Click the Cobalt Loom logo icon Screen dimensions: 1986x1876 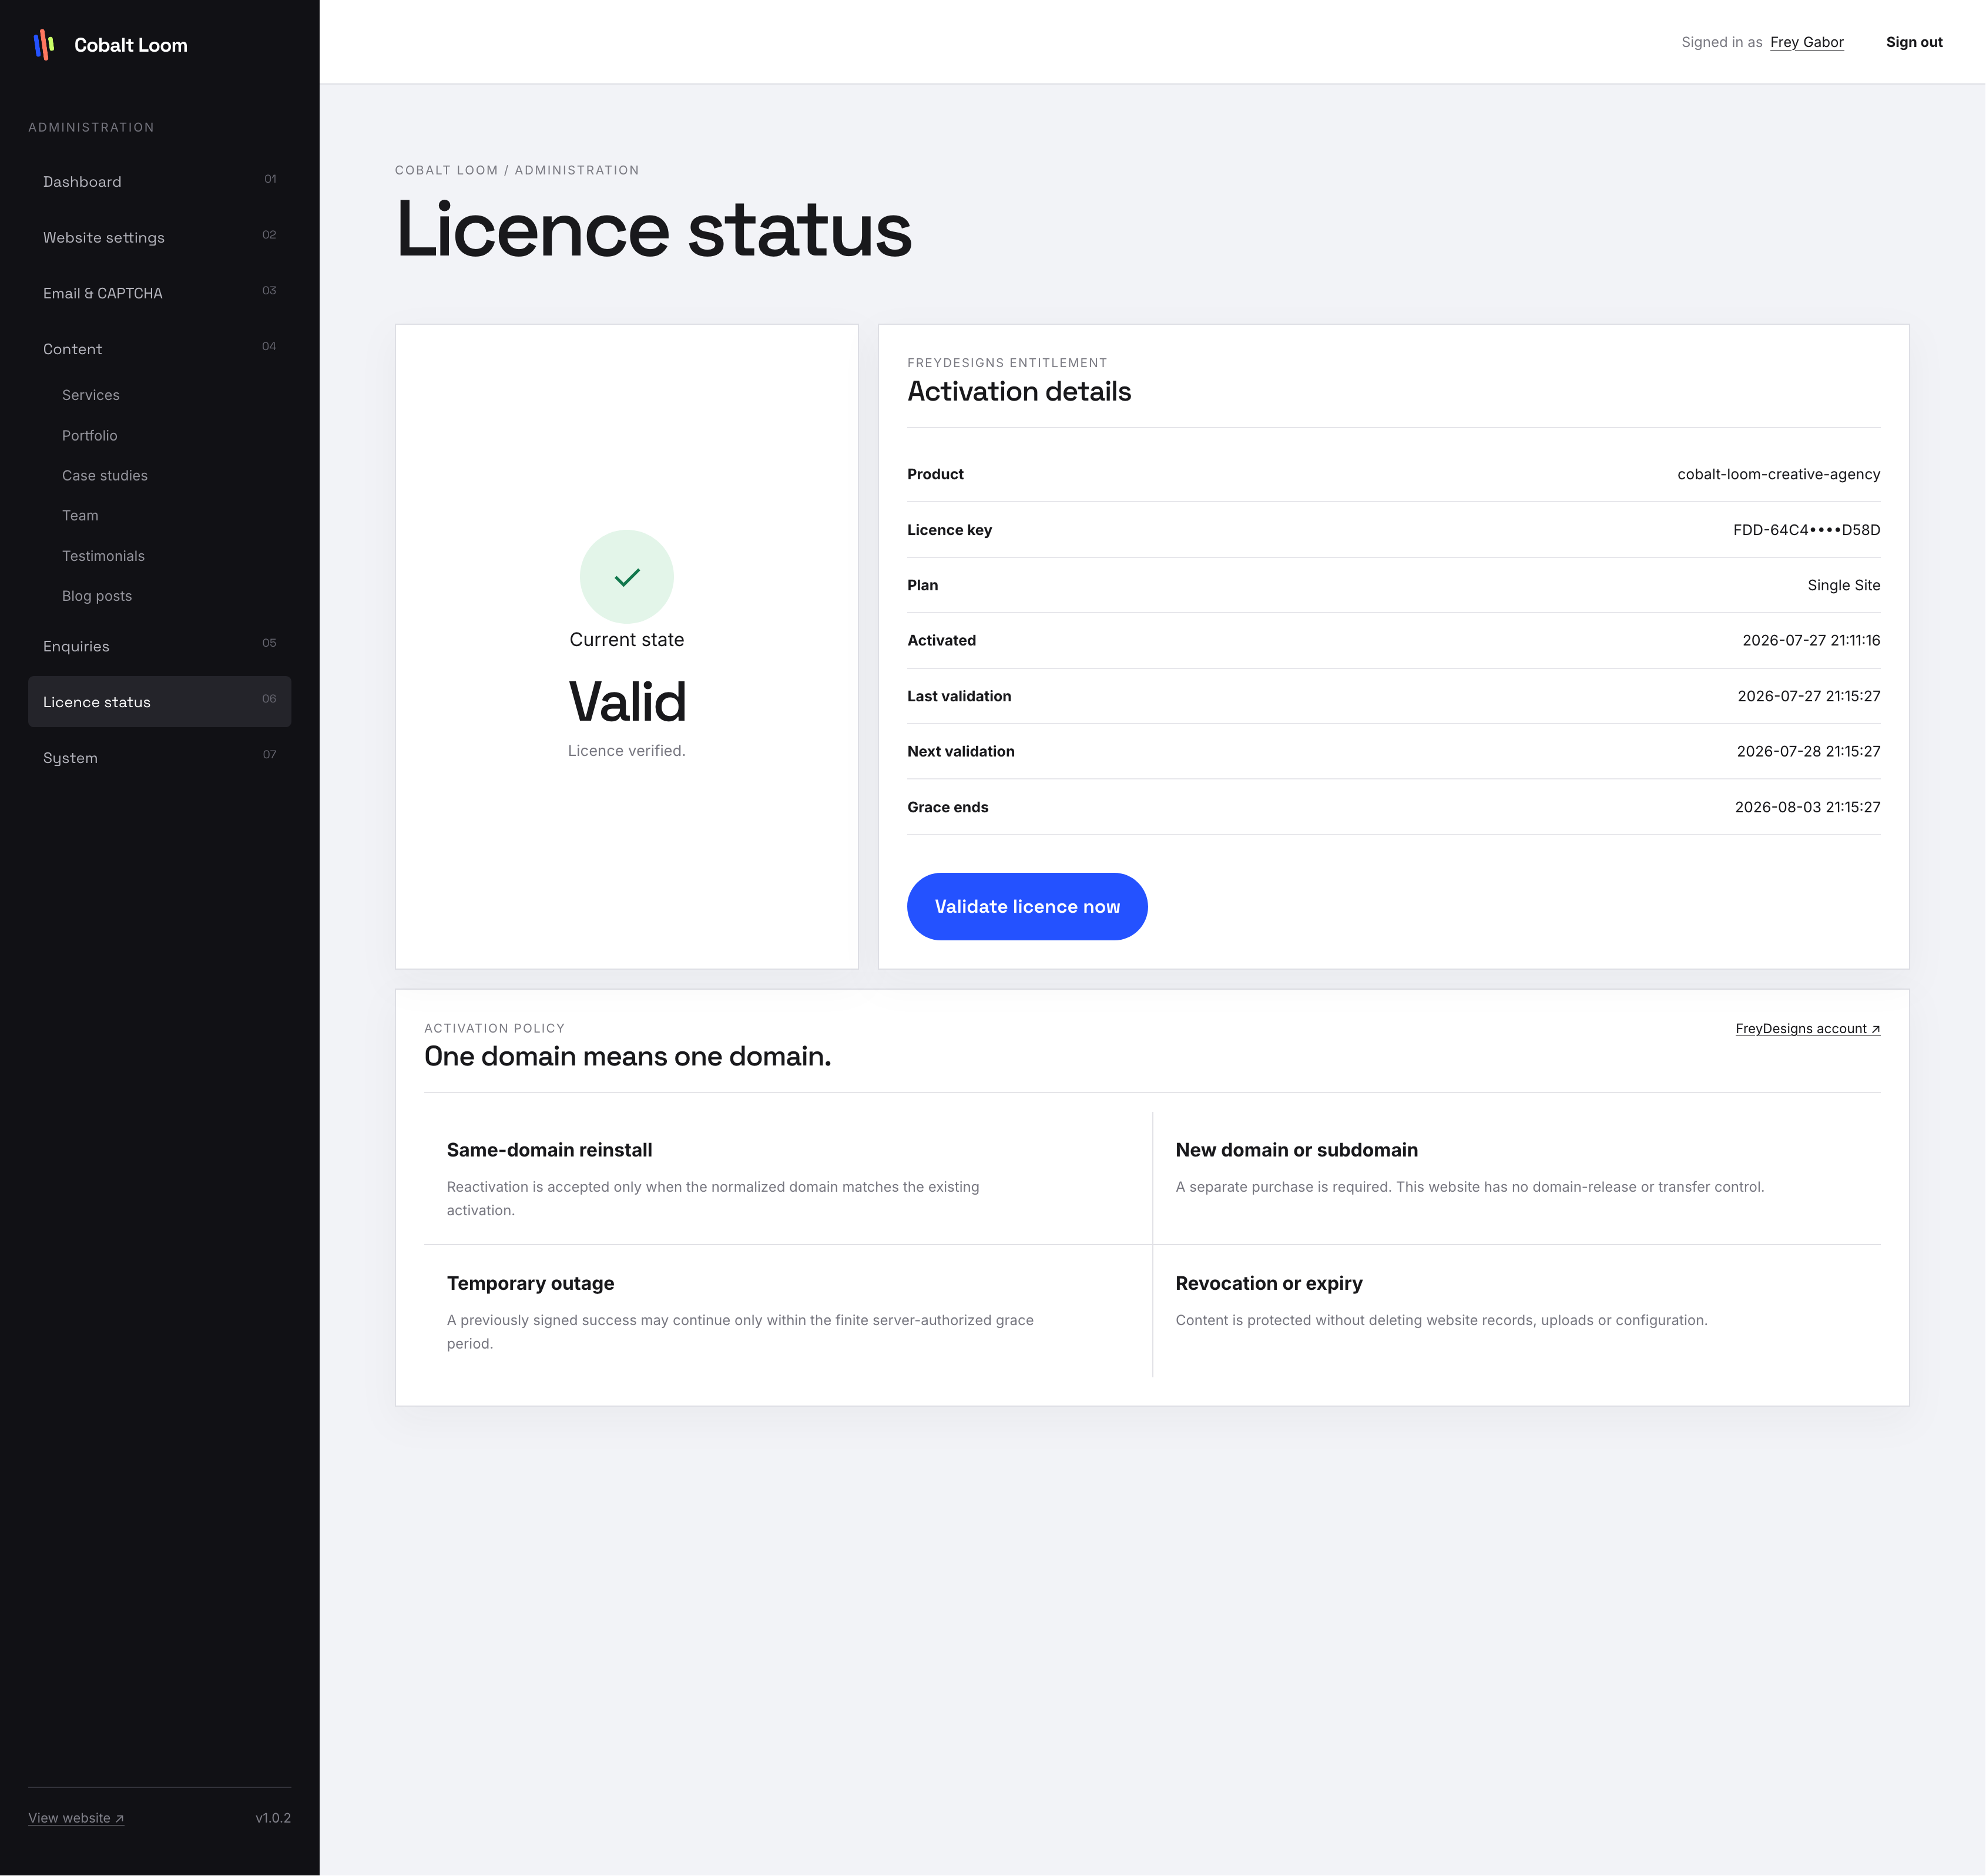(44, 44)
